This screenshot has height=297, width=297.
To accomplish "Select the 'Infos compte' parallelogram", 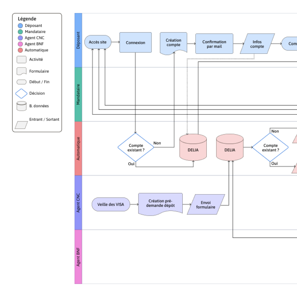I will coord(257,44).
